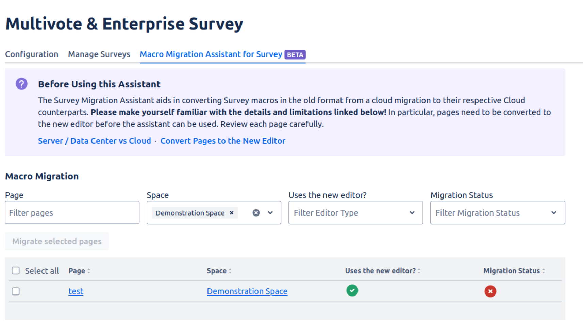Click the red migration failed status icon

[x=490, y=291]
